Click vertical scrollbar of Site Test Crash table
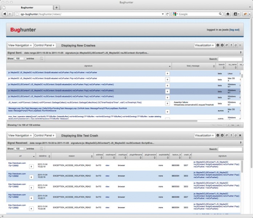This screenshot has width=253, height=218. click(x=242, y=166)
